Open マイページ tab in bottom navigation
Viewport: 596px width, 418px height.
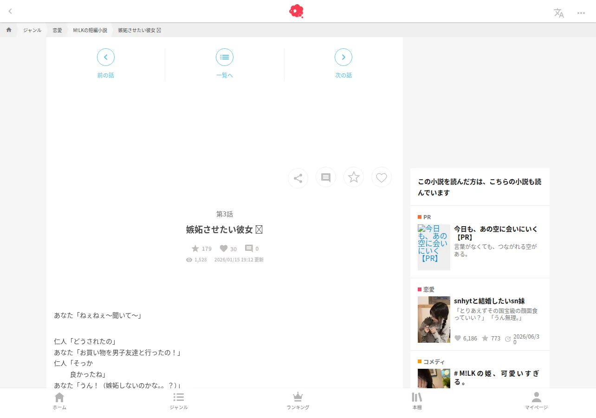point(537,401)
